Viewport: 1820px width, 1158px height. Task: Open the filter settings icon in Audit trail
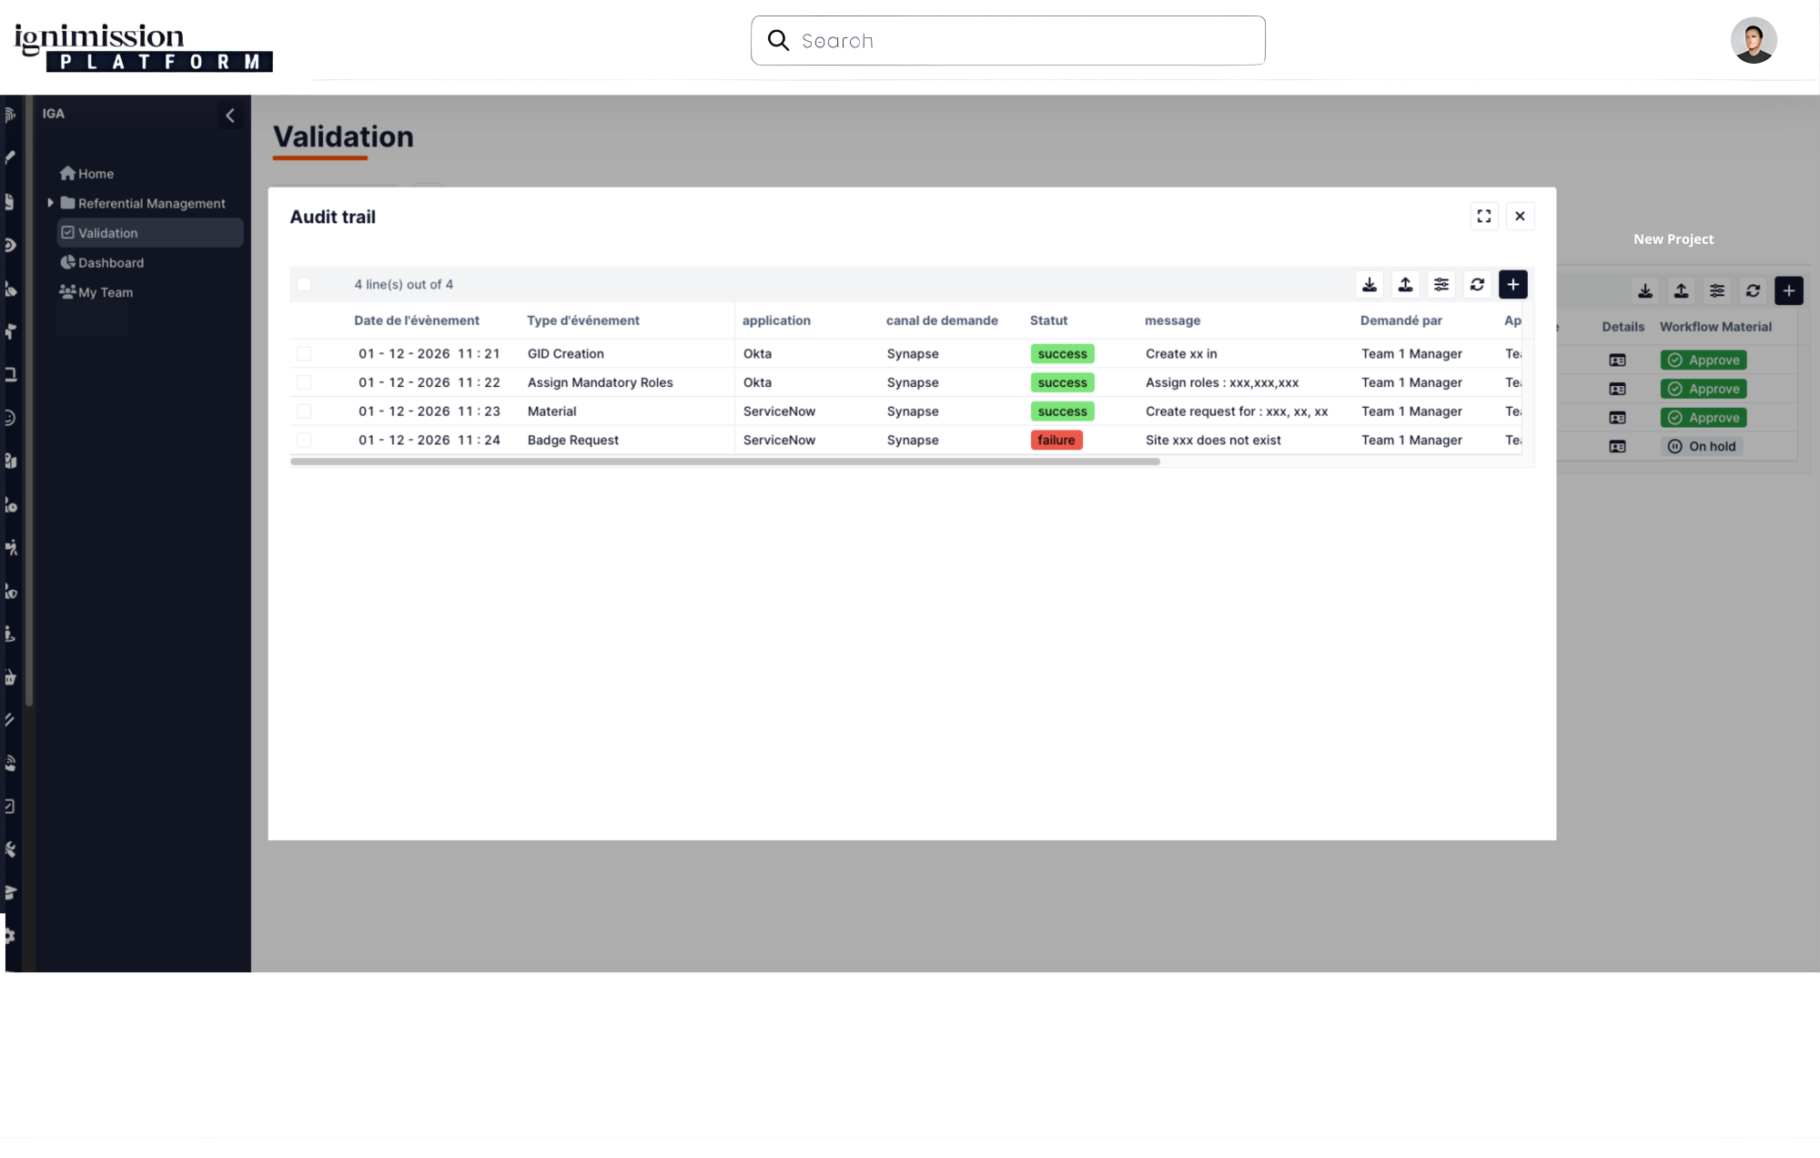click(x=1441, y=285)
